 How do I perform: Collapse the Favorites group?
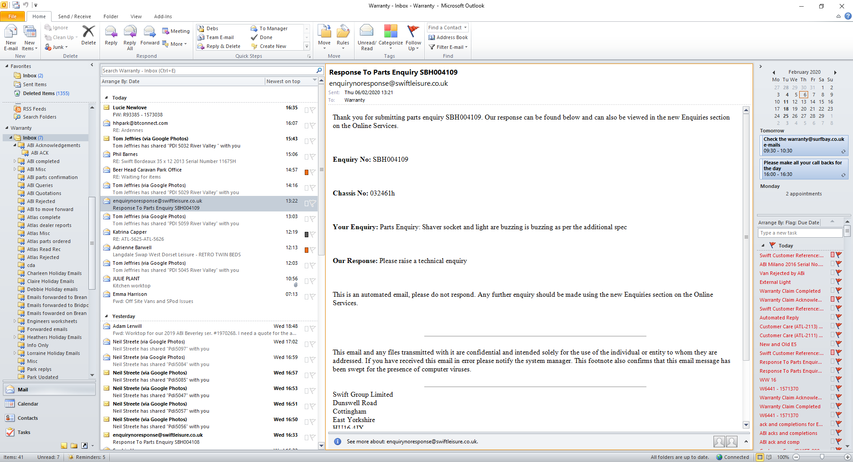click(7, 66)
